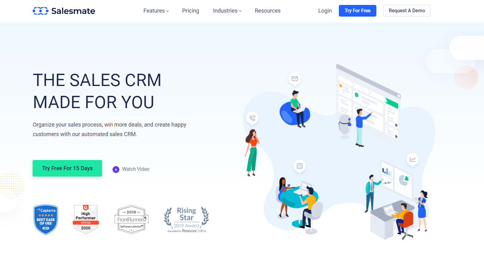This screenshot has width=484, height=258.
Task: Click the Salesmate logo
Action: pyautogui.click(x=64, y=11)
